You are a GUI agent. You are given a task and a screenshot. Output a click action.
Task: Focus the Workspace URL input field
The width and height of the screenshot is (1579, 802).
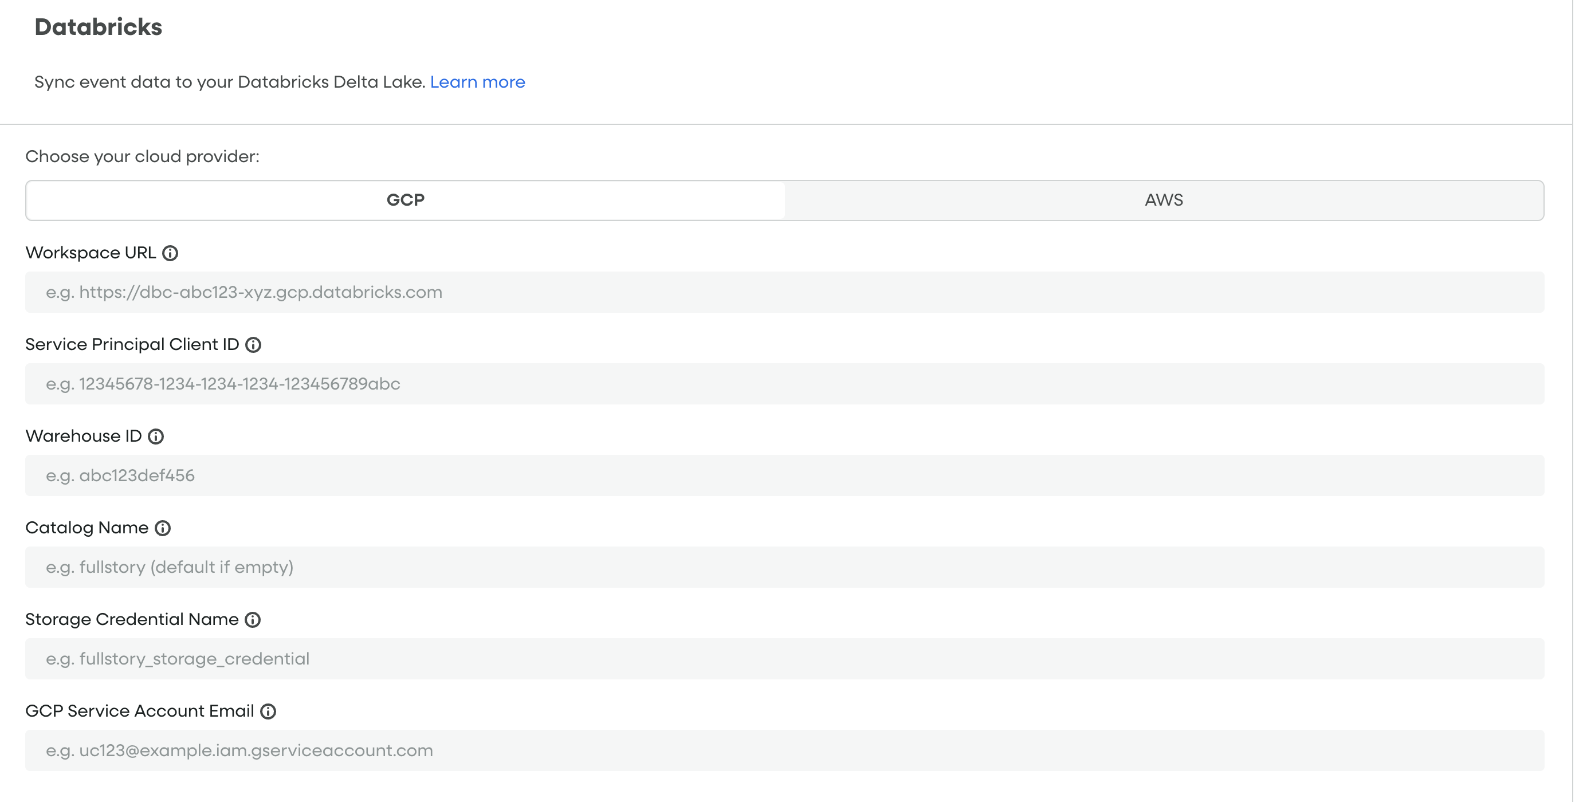tap(784, 292)
